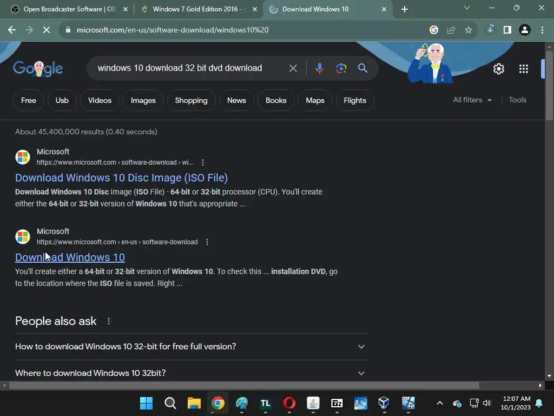
Task: Open Download Windows 10 Disc Image link
Action: [121, 178]
